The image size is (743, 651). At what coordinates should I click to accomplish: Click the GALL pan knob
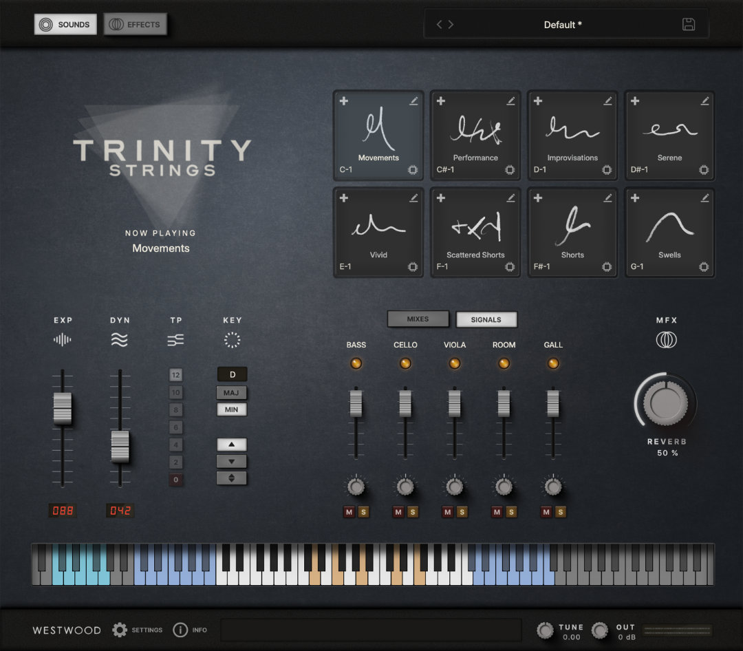[x=553, y=486]
